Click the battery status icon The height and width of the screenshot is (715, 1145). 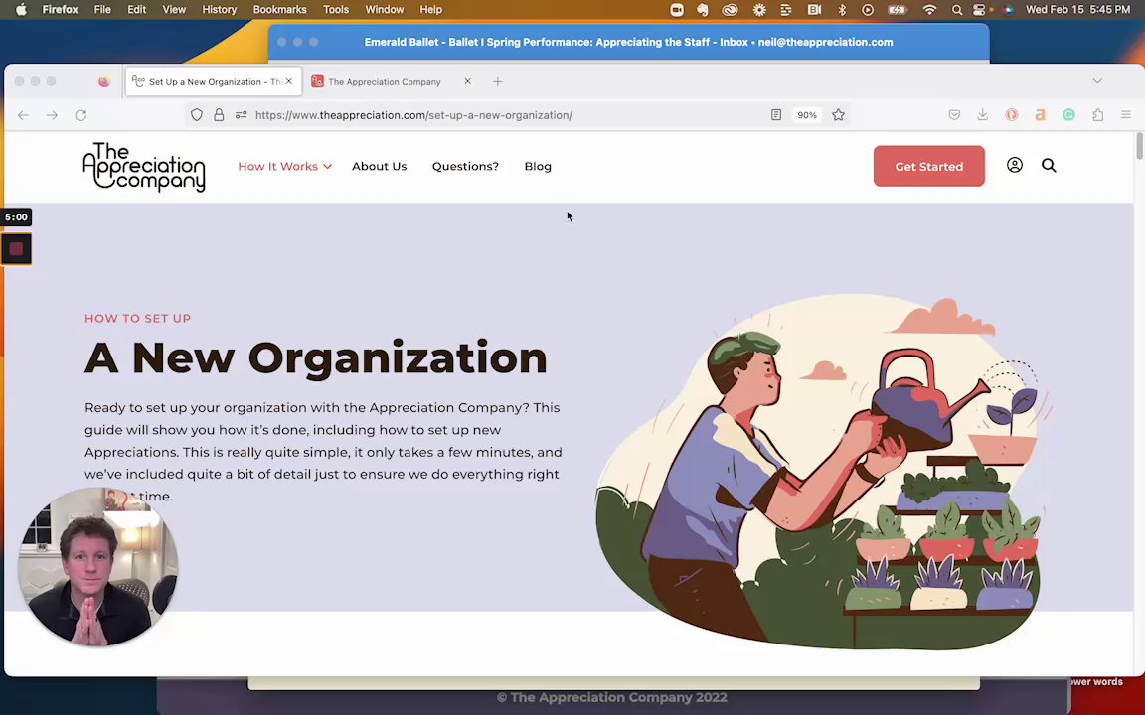click(897, 10)
